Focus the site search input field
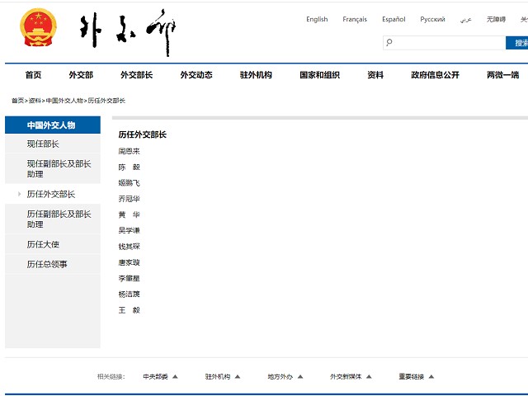 (444, 43)
